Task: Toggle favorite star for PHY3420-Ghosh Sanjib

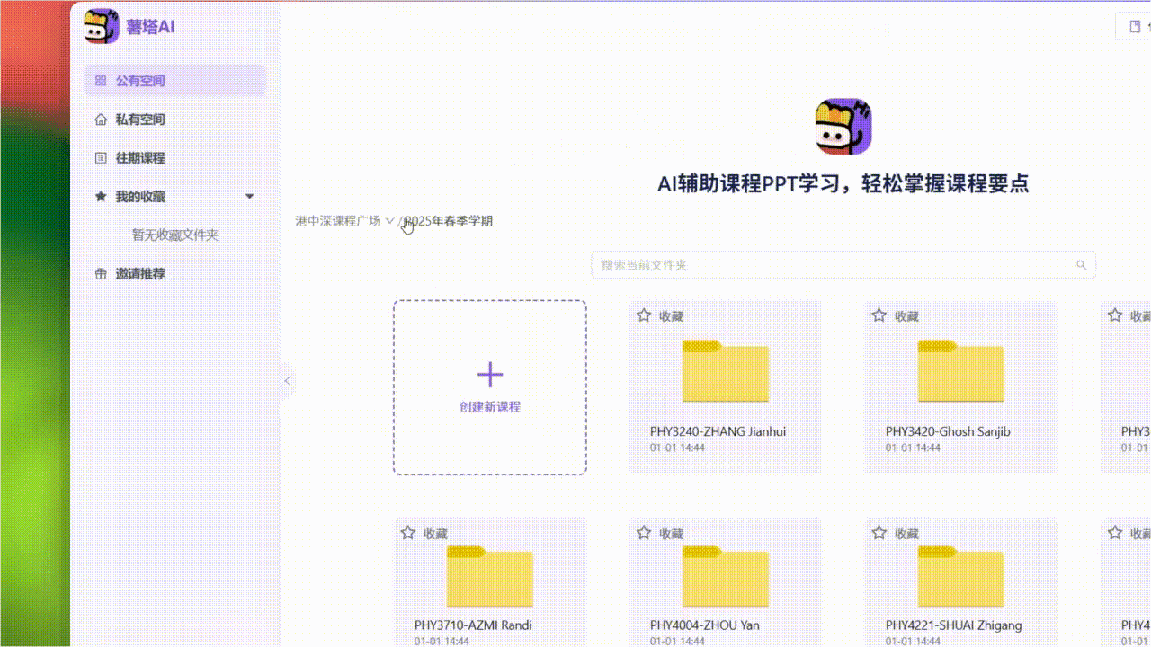Action: point(879,315)
